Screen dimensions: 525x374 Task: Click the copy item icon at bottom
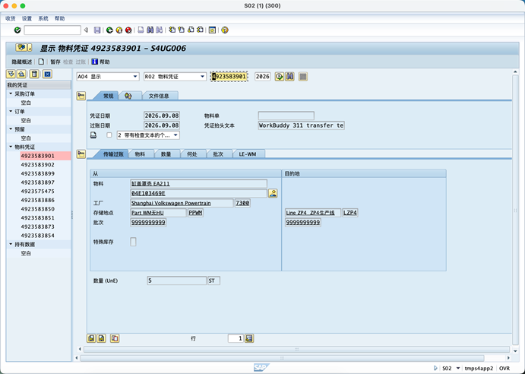115,338
